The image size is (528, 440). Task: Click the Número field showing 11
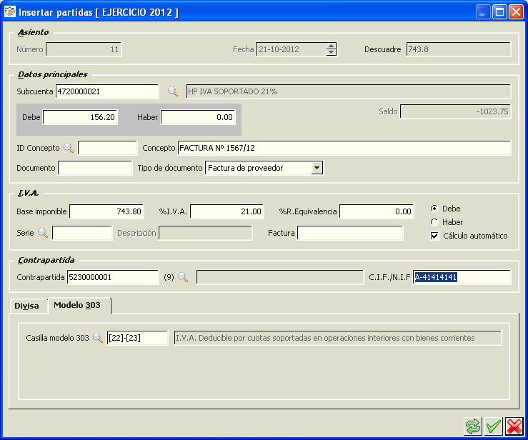[84, 49]
